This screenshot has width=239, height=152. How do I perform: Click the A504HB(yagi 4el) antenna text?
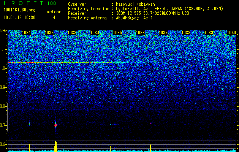point(134,18)
